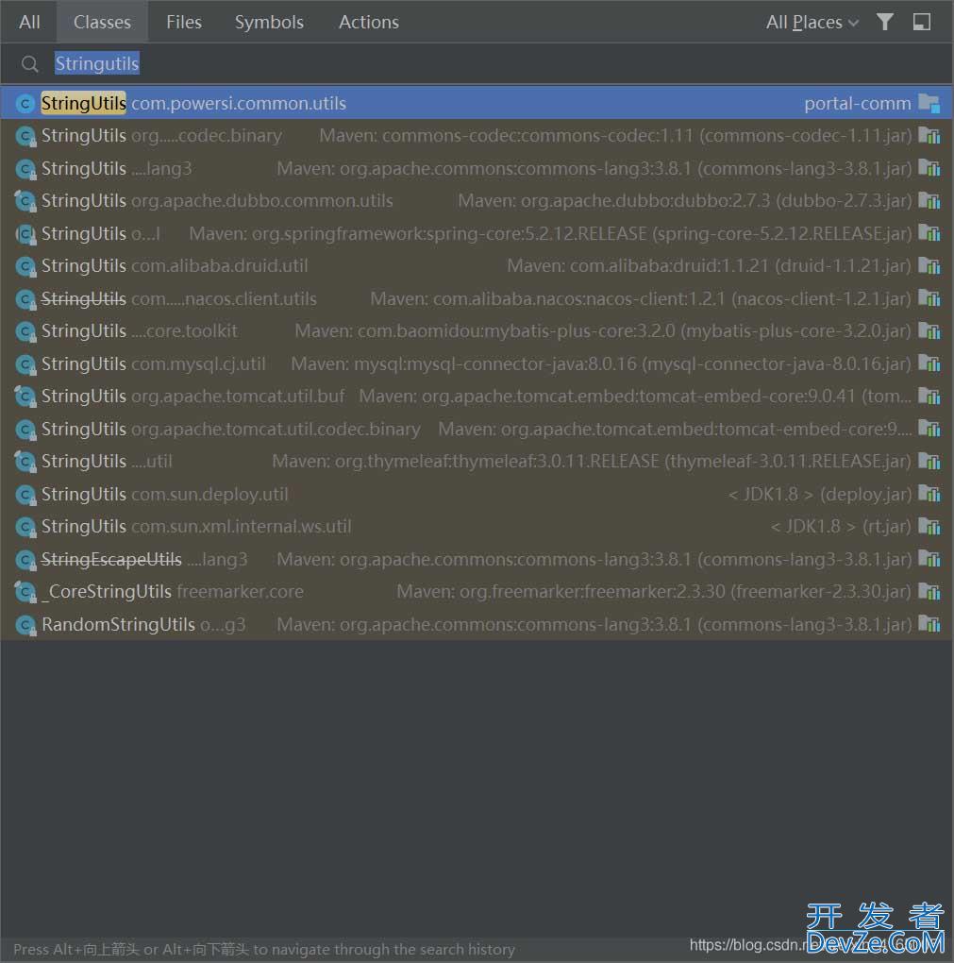This screenshot has width=954, height=963.
Task: Select StringUtils from commons-lang3 ....lang3
Action: pyautogui.click(x=477, y=168)
